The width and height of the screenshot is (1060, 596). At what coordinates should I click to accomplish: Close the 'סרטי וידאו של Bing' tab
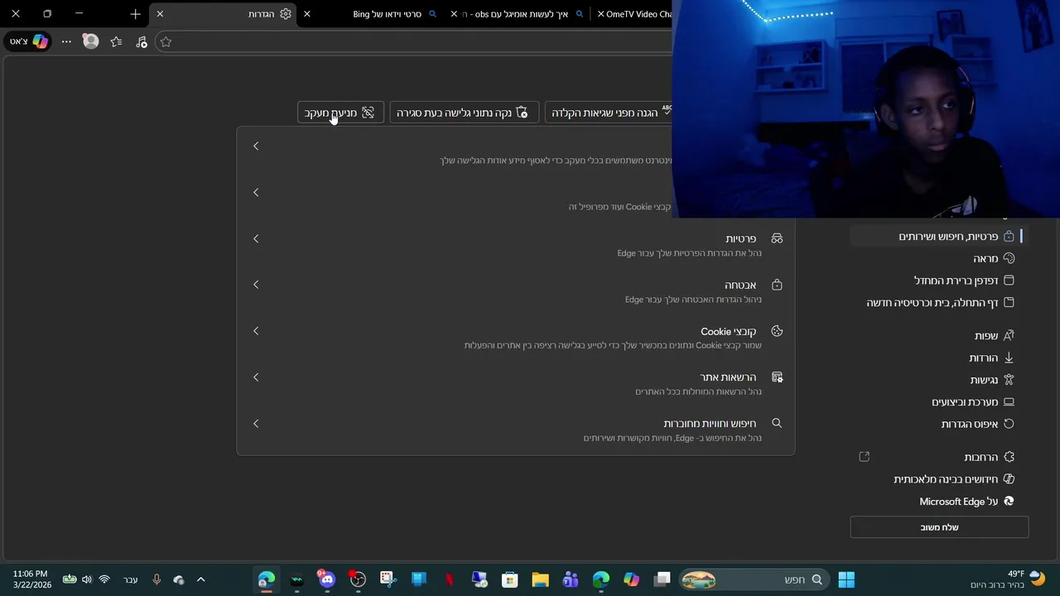pyautogui.click(x=307, y=14)
